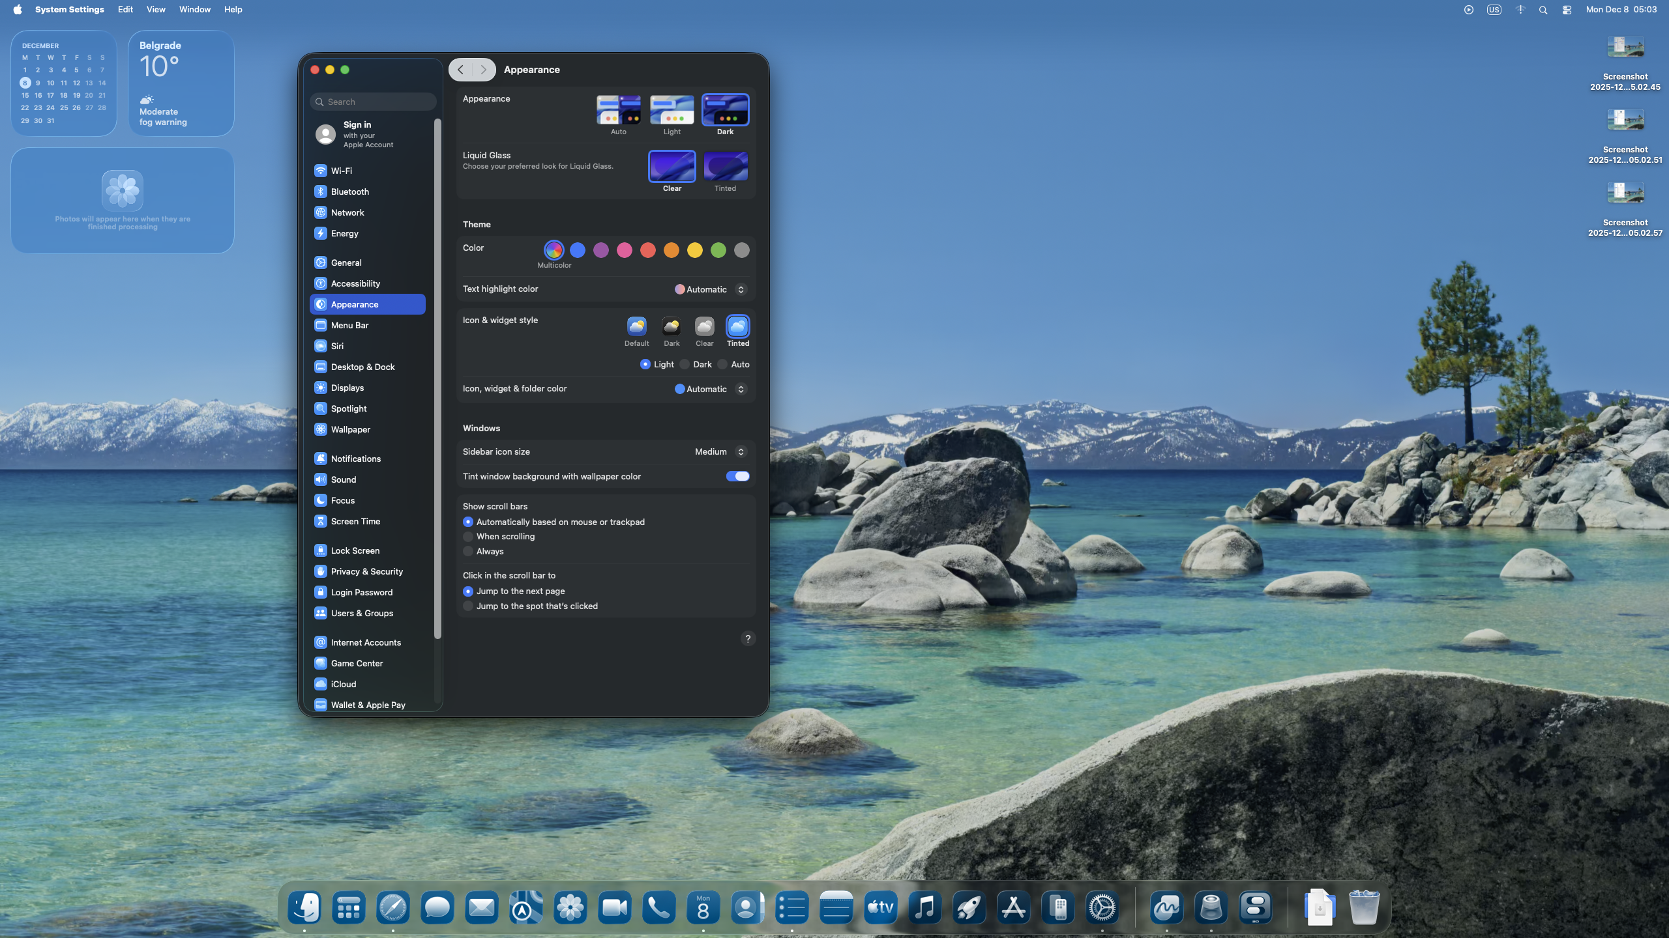Open Privacy & Security settings
The height and width of the screenshot is (938, 1669).
point(368,571)
